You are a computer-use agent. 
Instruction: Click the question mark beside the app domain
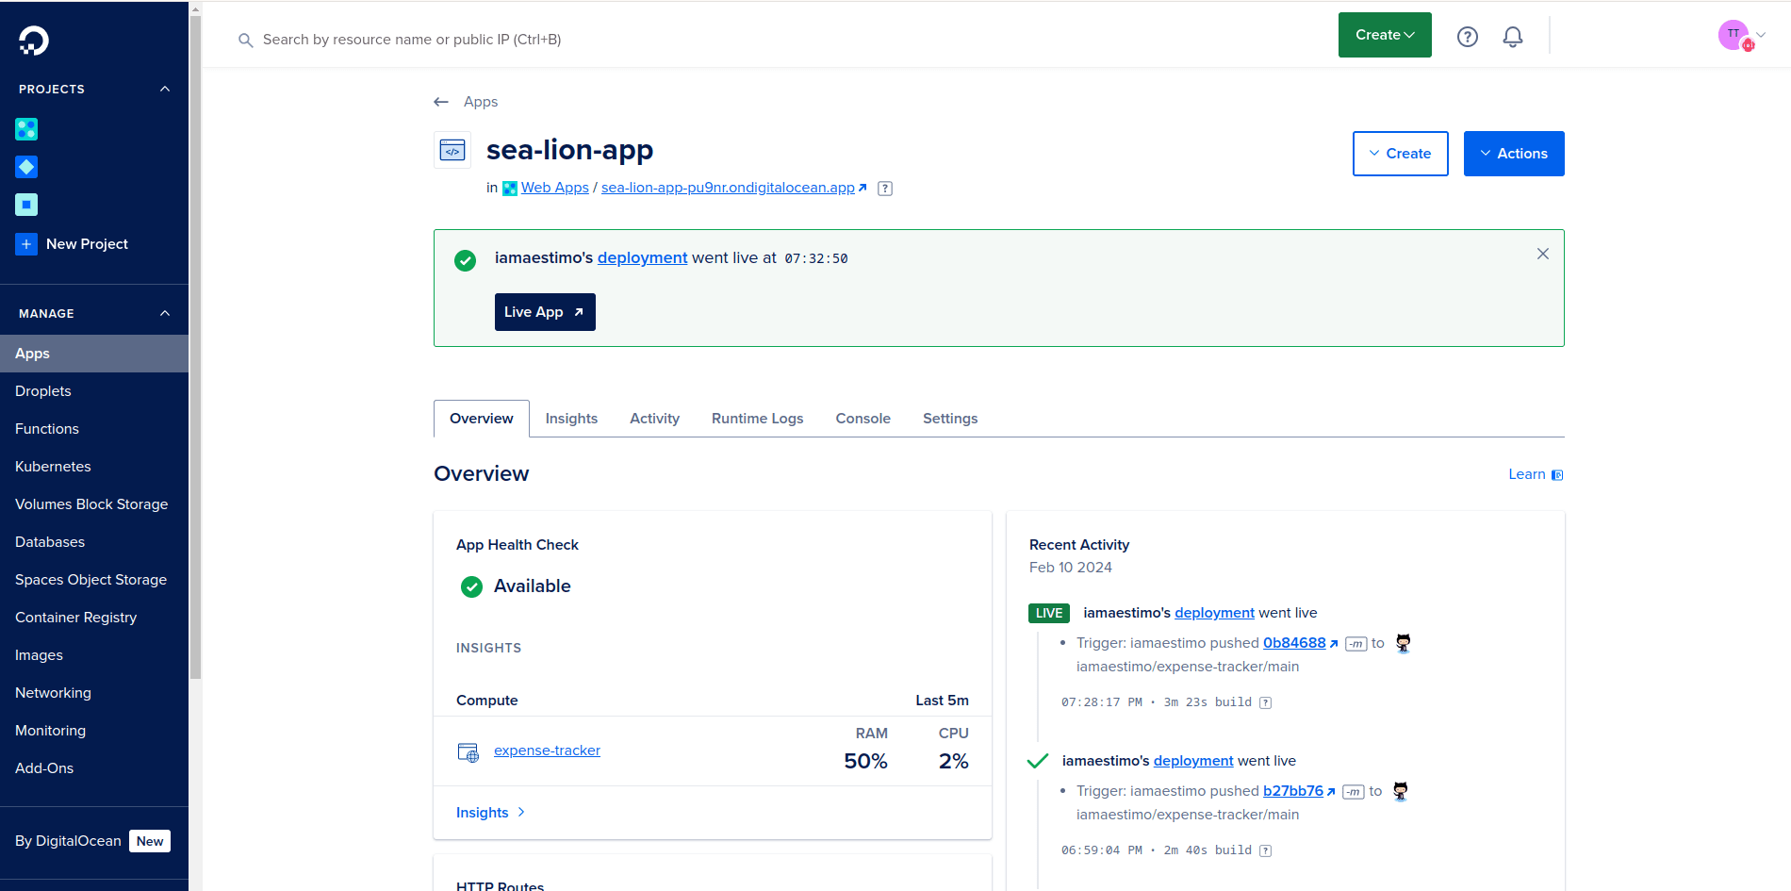click(884, 188)
